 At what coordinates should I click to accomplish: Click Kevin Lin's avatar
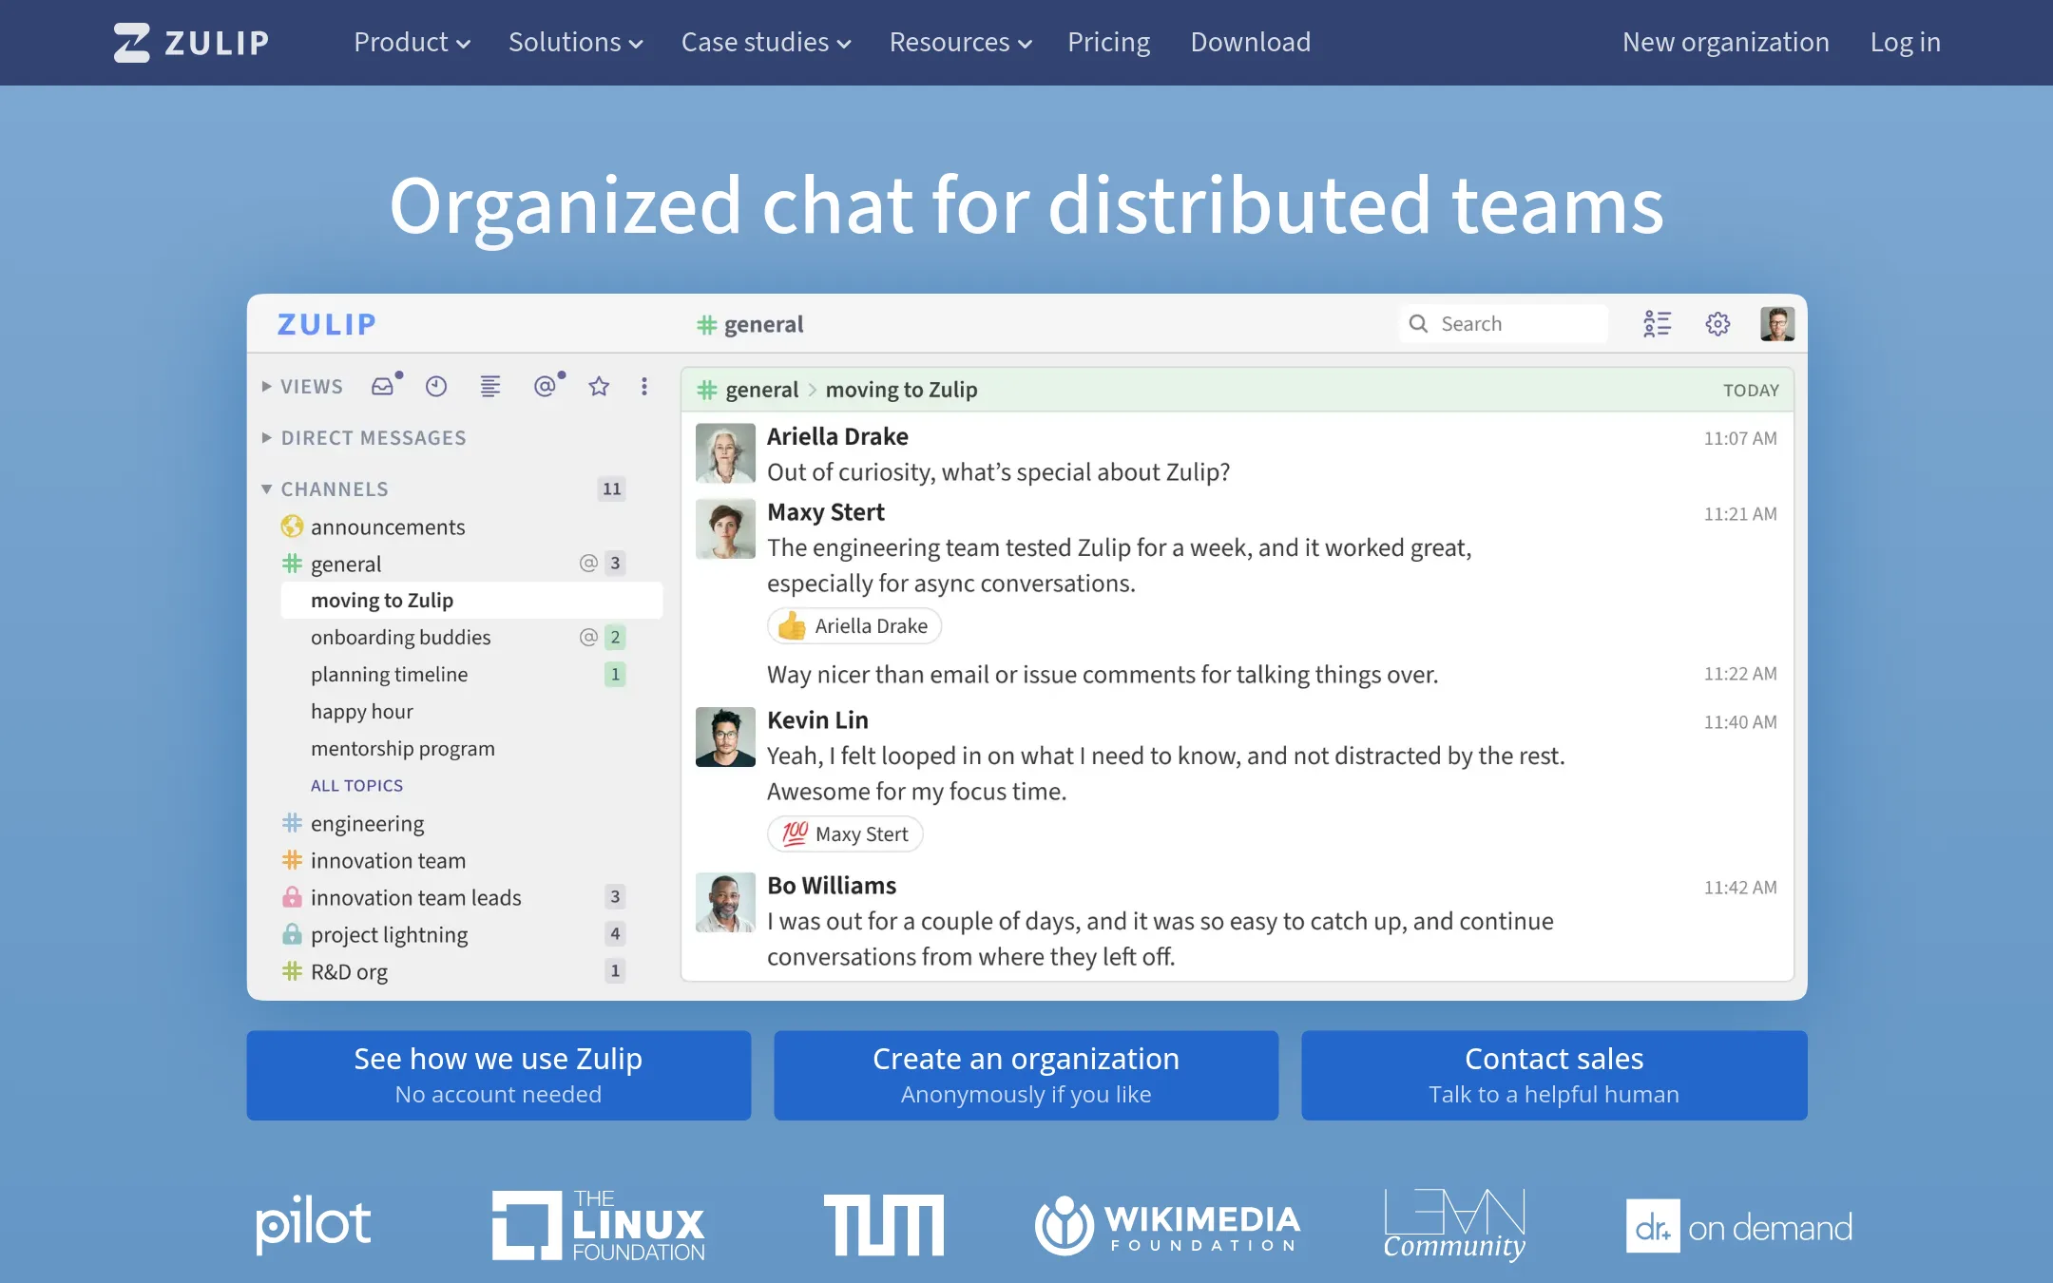click(725, 737)
